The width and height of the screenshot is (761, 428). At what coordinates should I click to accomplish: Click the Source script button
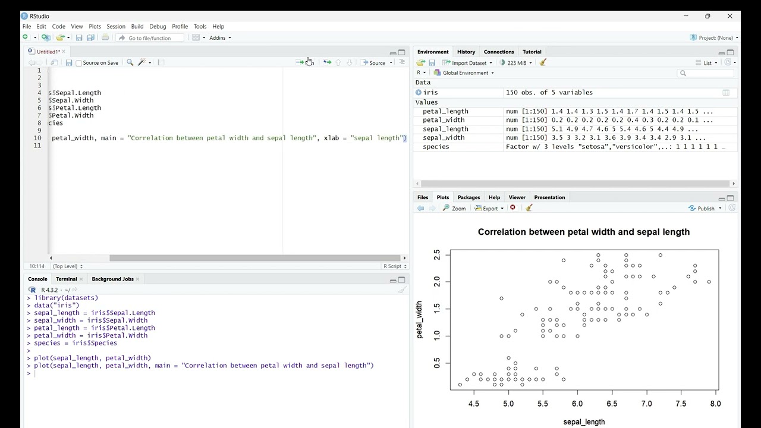coord(373,62)
